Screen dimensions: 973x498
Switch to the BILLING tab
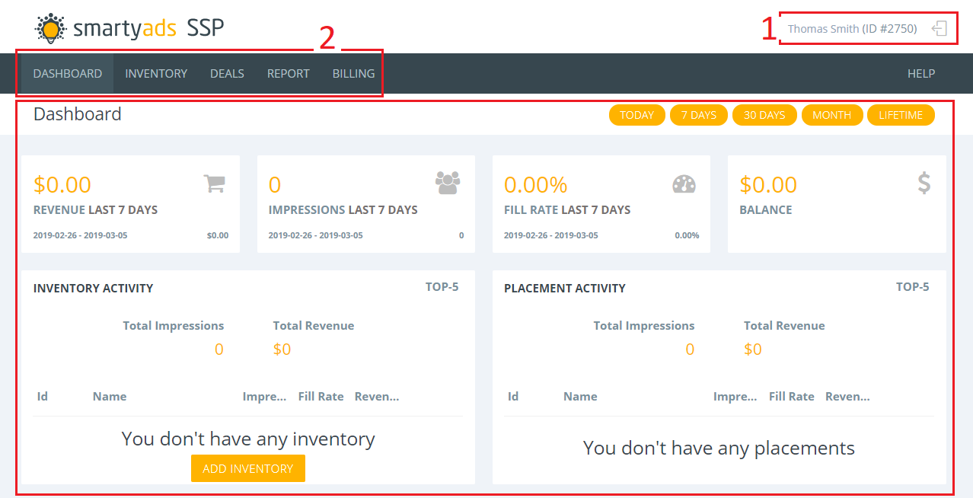pyautogui.click(x=353, y=73)
